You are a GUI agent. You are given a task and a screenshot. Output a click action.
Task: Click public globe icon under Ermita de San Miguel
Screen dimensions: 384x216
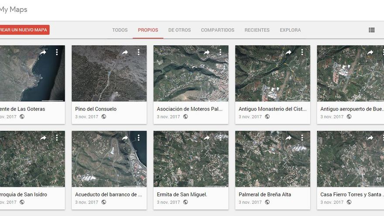pos(185,202)
